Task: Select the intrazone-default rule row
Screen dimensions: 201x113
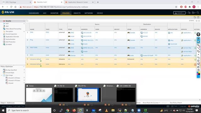Action: [x=111, y=60]
